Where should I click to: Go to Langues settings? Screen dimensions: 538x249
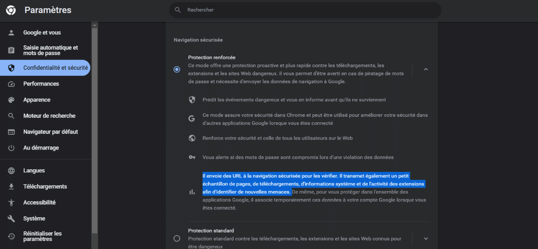pos(45,171)
